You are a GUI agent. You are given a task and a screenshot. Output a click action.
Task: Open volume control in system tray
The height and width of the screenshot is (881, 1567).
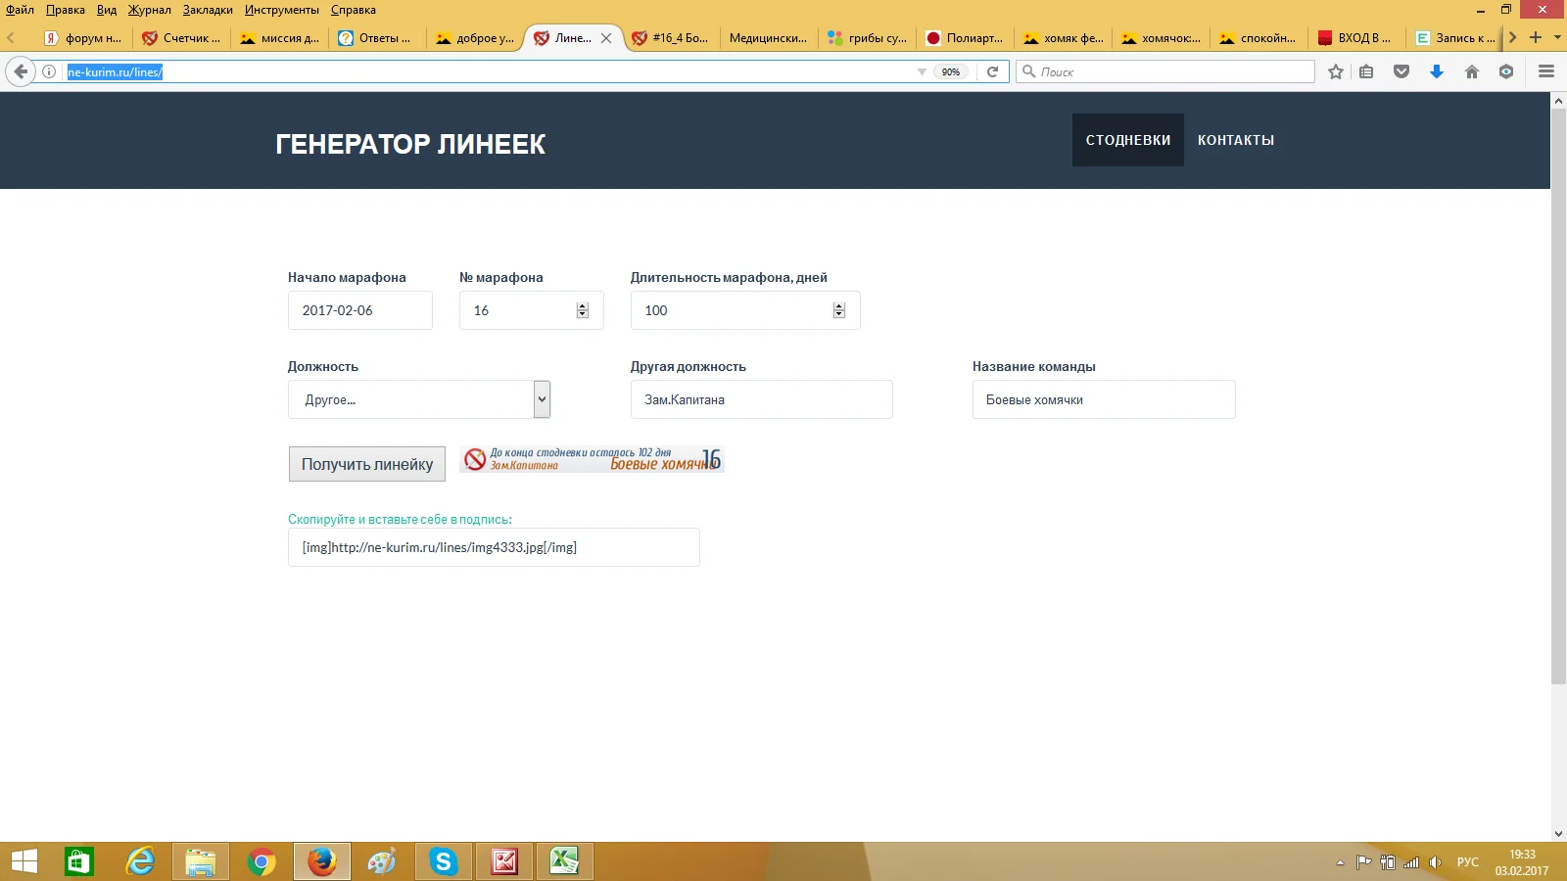[1435, 862]
